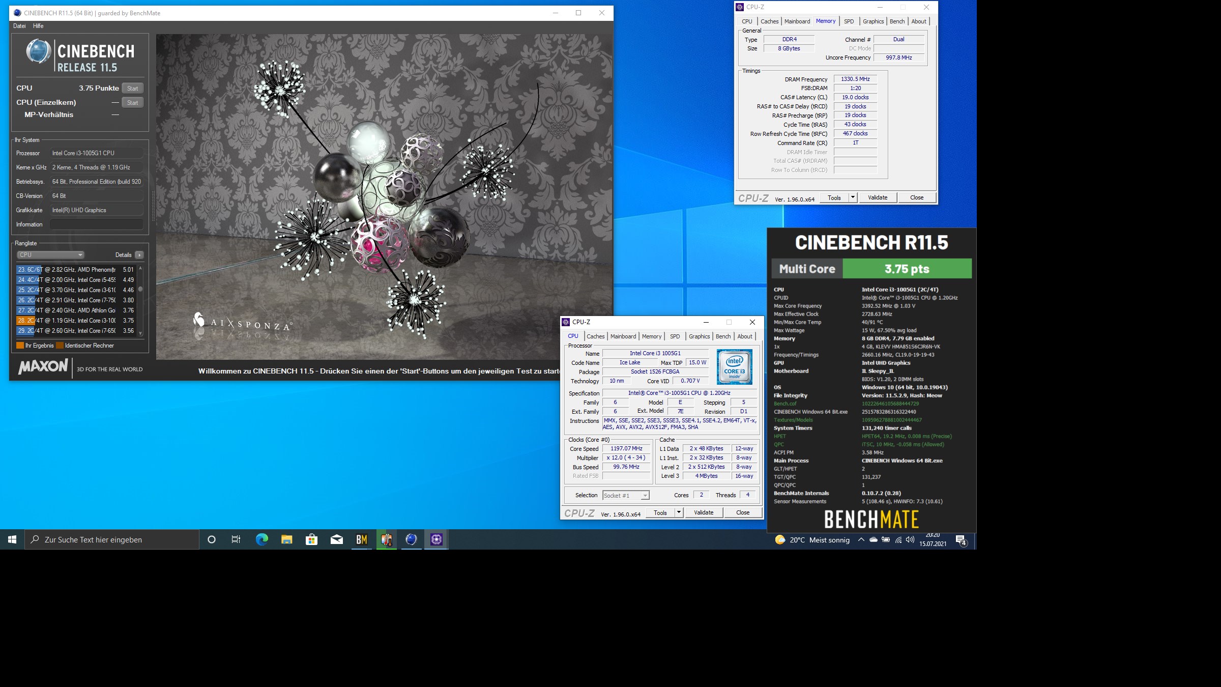The image size is (1221, 687).
Task: Open Graphics tab in top CPU-Z window
Action: click(x=873, y=21)
